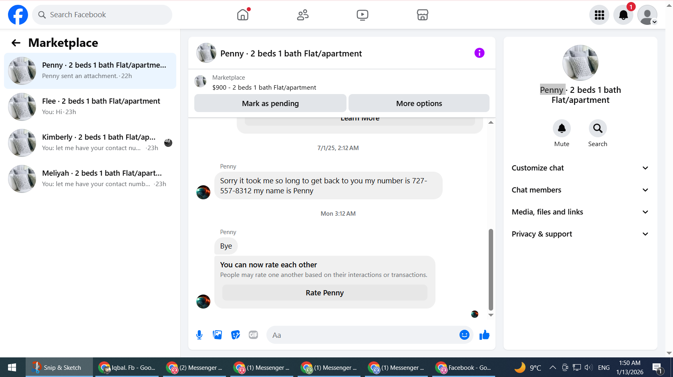Viewport: 673px width, 377px height.
Task: Focus the Search Facebook field
Action: [x=102, y=15]
